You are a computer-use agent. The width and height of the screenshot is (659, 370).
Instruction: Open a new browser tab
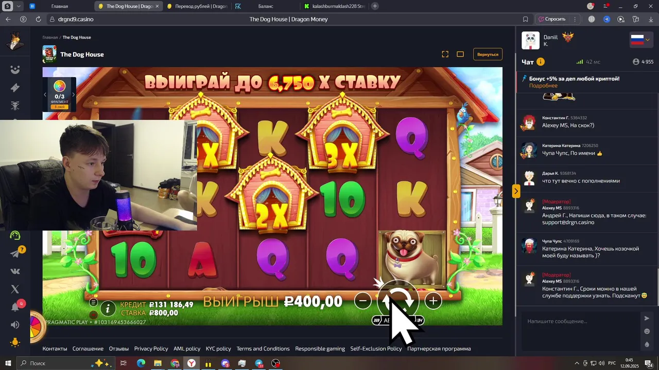pyautogui.click(x=375, y=6)
